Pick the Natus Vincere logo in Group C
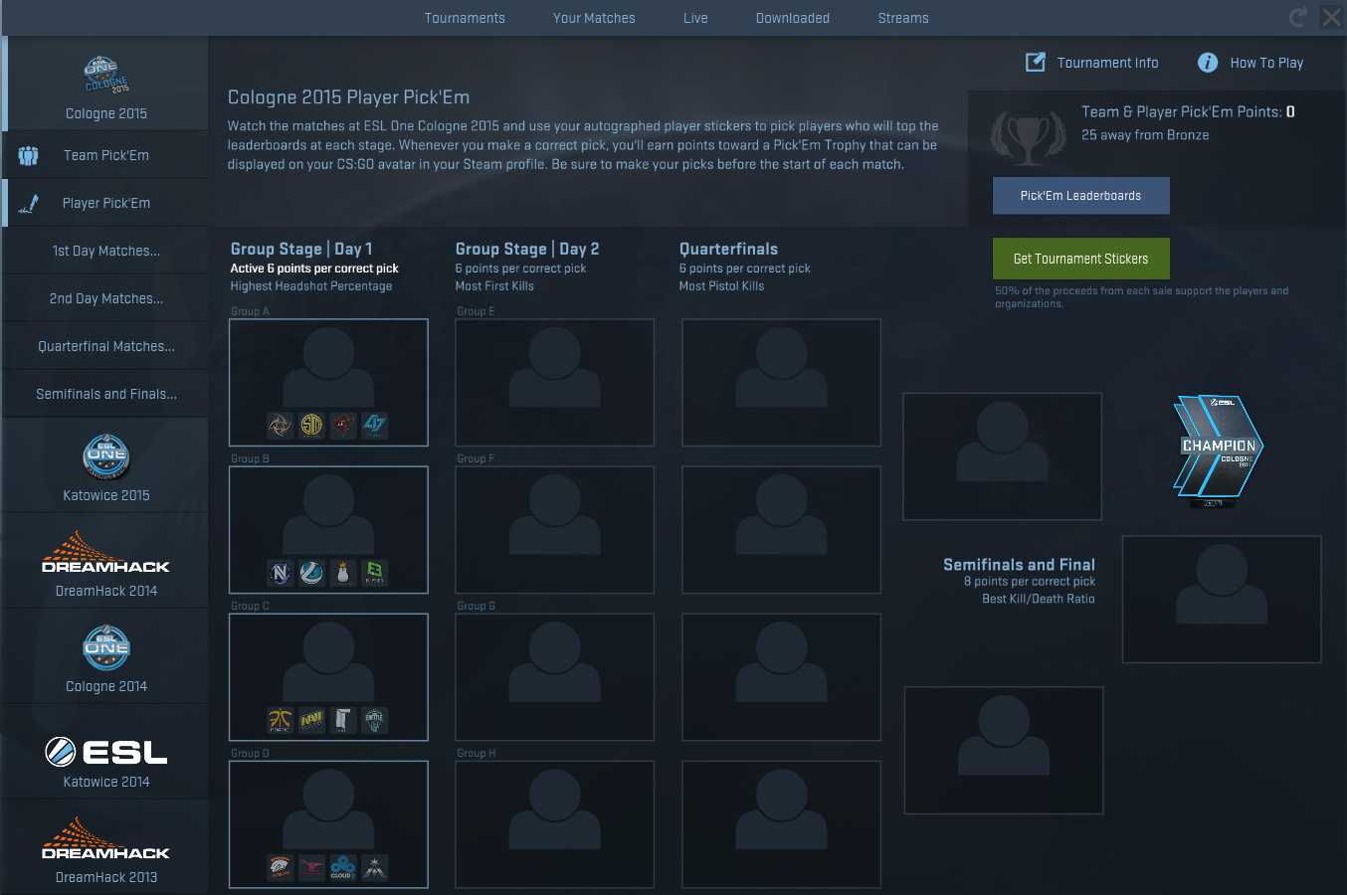1347x895 pixels. [x=312, y=720]
